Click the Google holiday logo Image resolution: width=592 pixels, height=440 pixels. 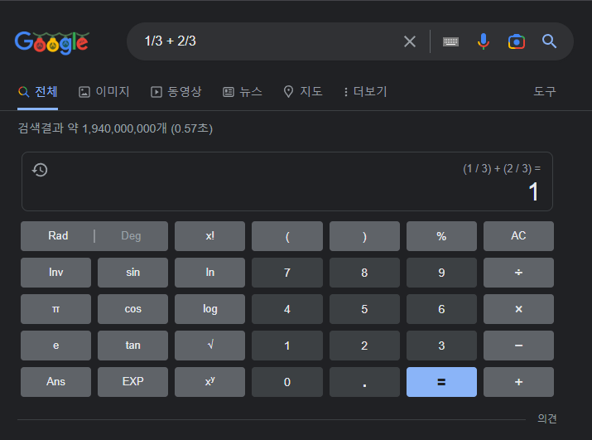point(51,42)
